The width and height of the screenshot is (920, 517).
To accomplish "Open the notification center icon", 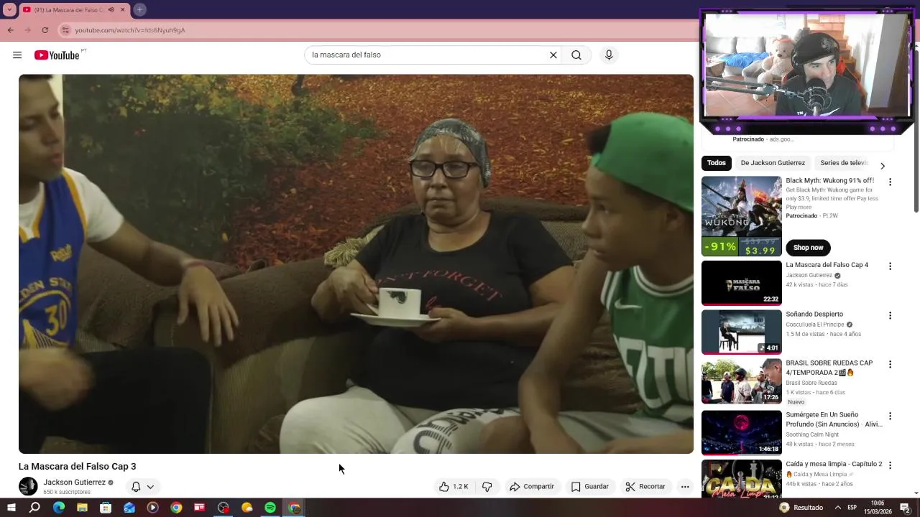I will pyautogui.click(x=905, y=508).
